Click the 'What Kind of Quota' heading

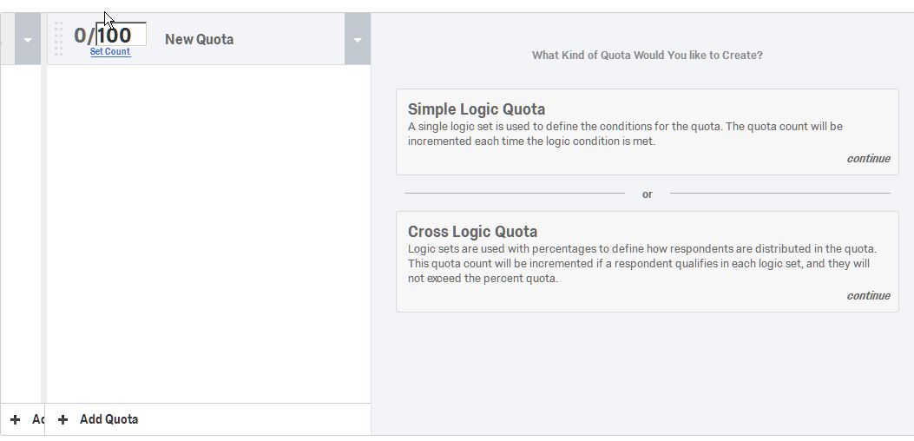click(x=647, y=56)
